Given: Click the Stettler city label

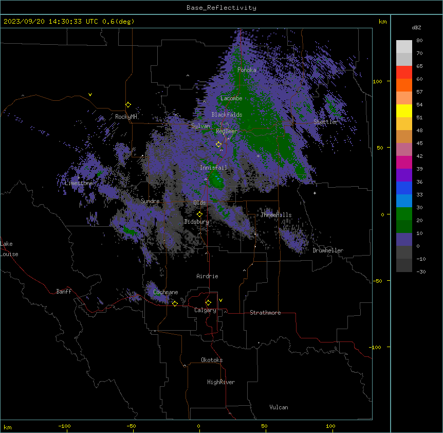Looking at the screenshot, I should [325, 122].
